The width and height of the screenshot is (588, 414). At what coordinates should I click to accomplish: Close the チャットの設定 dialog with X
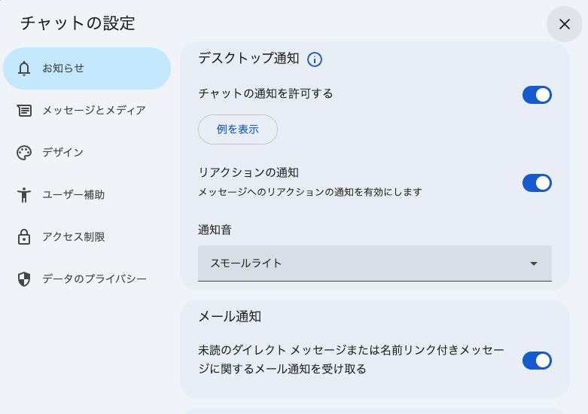[x=564, y=24]
